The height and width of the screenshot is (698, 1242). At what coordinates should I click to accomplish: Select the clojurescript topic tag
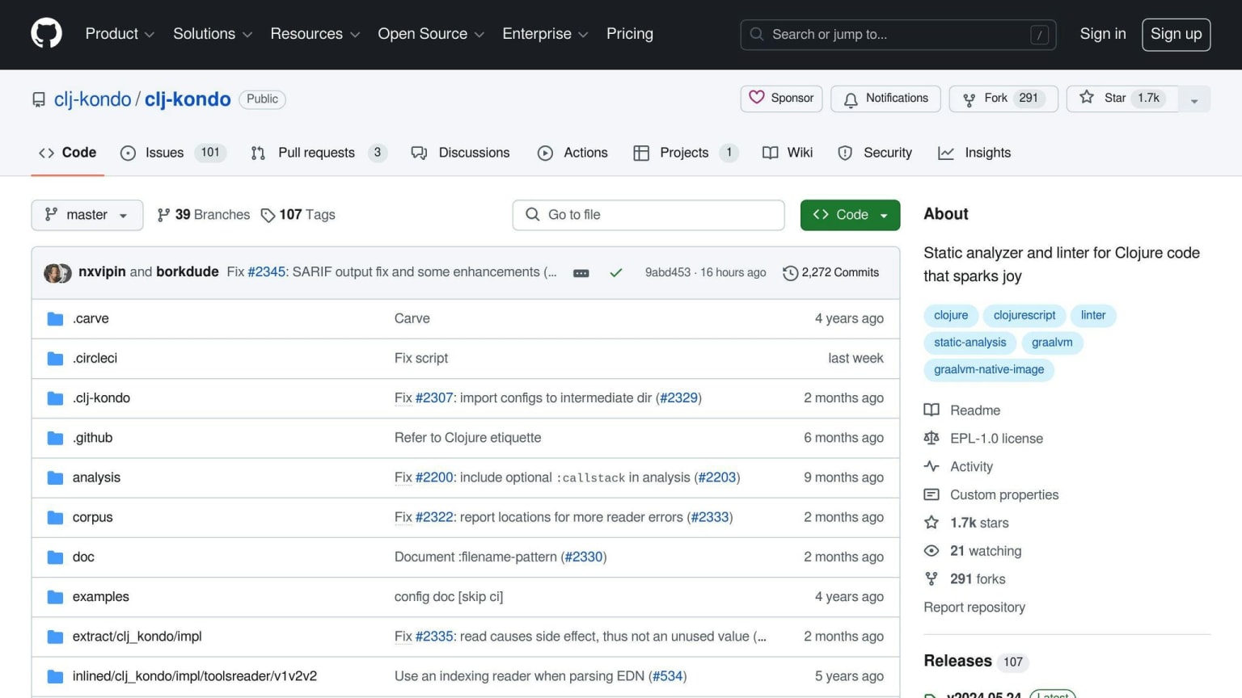click(x=1024, y=315)
